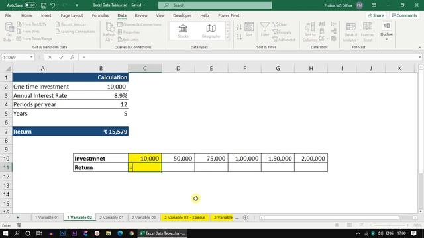Open Recent Sources
Viewport: 424px width, 238px height.
tap(71, 24)
